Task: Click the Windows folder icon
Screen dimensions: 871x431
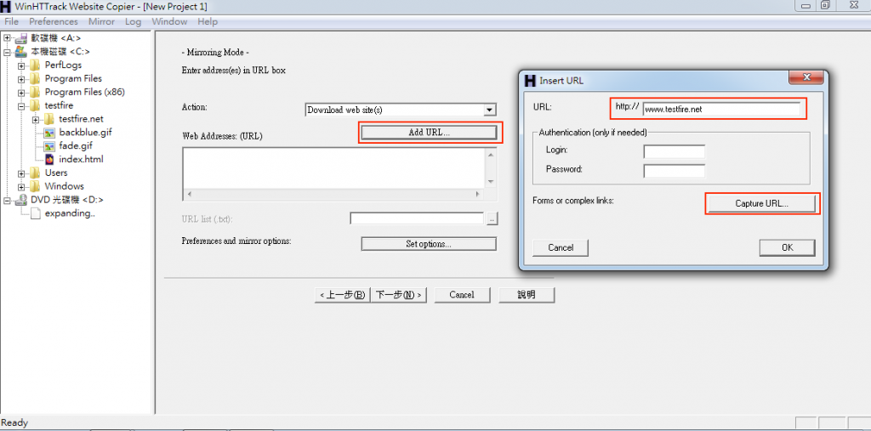Action: (35, 186)
